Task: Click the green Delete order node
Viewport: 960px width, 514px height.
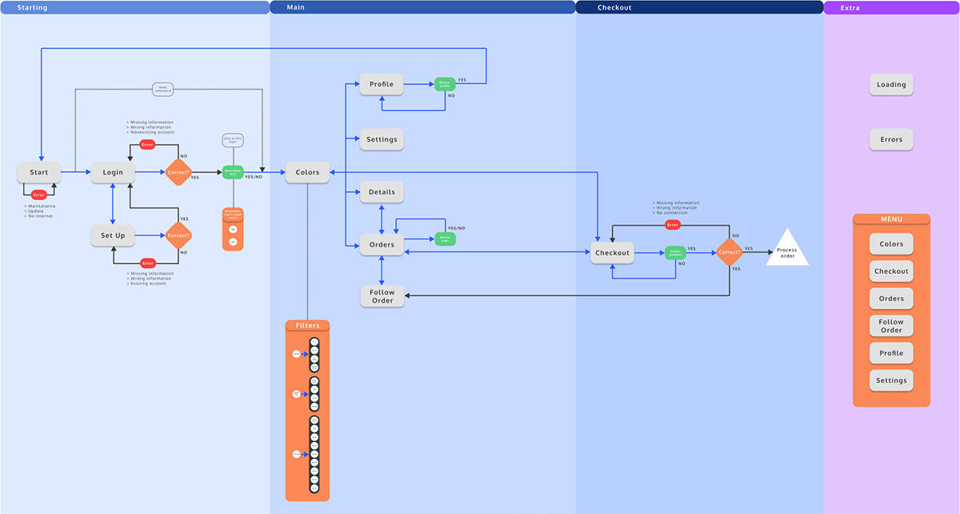Action: [x=445, y=239]
